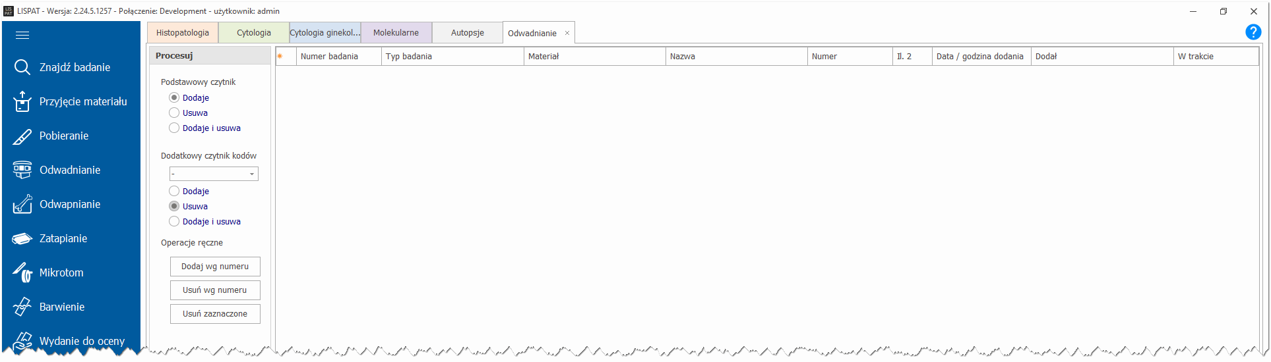The width and height of the screenshot is (1271, 362).
Task: Select Dodaje under Dodatkowy czytnik kodów
Action: (x=174, y=192)
